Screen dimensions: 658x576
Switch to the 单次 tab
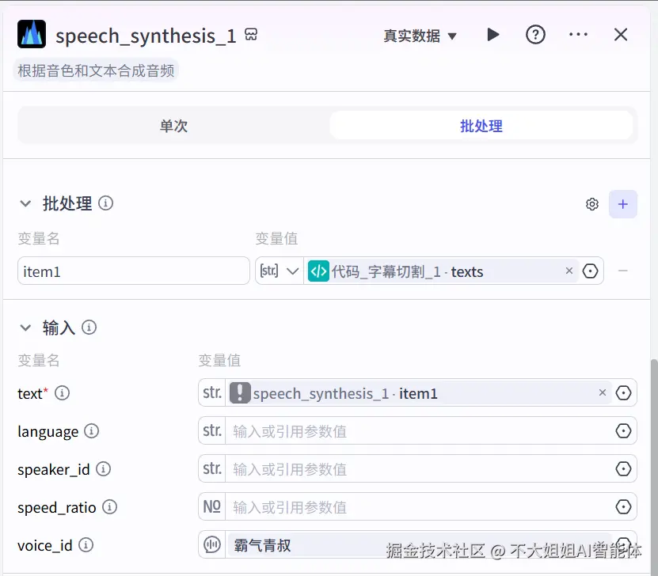coord(173,126)
